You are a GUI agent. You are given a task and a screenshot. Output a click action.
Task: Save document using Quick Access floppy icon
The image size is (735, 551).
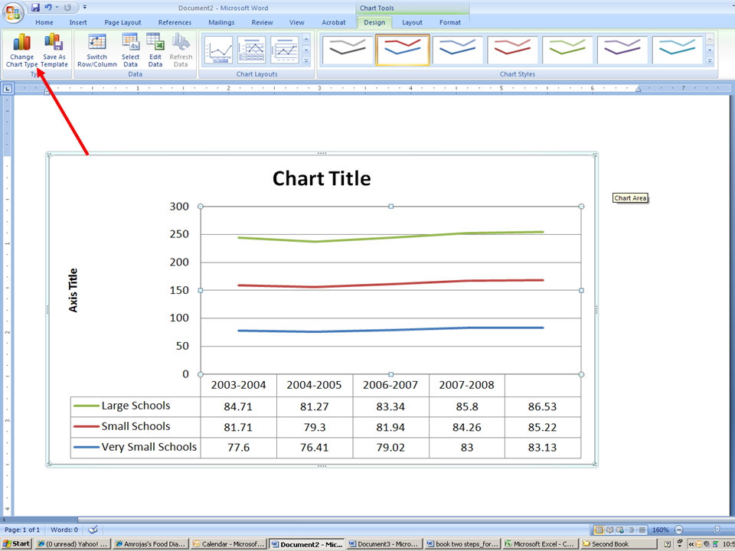tap(35, 8)
